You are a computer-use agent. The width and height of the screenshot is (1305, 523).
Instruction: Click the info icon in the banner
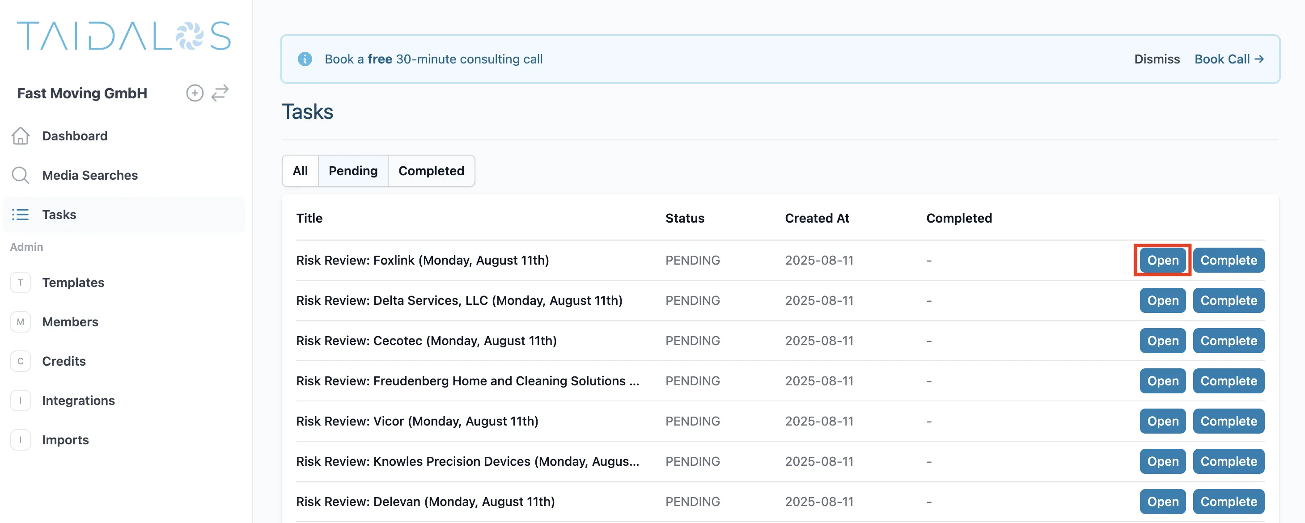[x=305, y=59]
